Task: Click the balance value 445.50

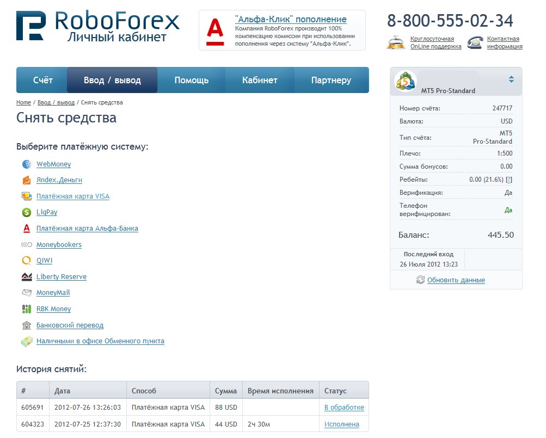Action: click(501, 235)
